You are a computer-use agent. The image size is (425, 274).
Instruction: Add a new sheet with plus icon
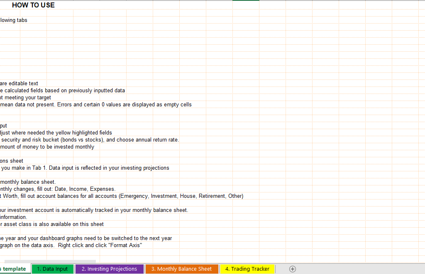click(x=293, y=269)
